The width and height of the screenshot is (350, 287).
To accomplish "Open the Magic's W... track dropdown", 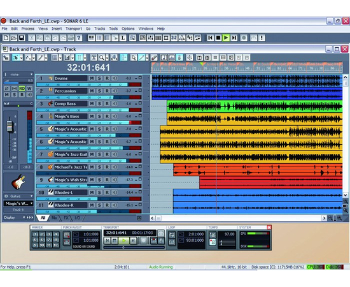I will [x=18, y=203].
